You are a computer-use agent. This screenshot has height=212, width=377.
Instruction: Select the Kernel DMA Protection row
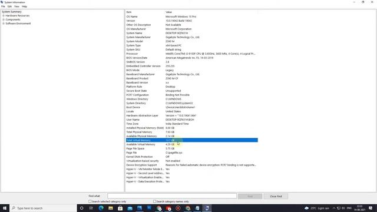click(191, 157)
